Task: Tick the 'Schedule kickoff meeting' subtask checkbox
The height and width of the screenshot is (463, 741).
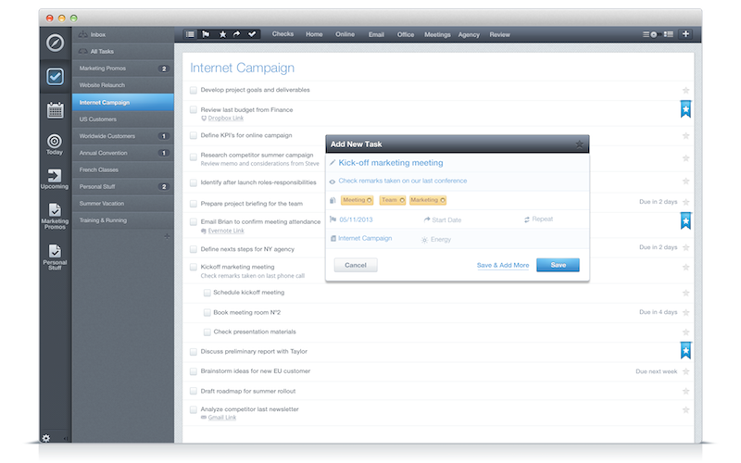Action: click(x=207, y=292)
